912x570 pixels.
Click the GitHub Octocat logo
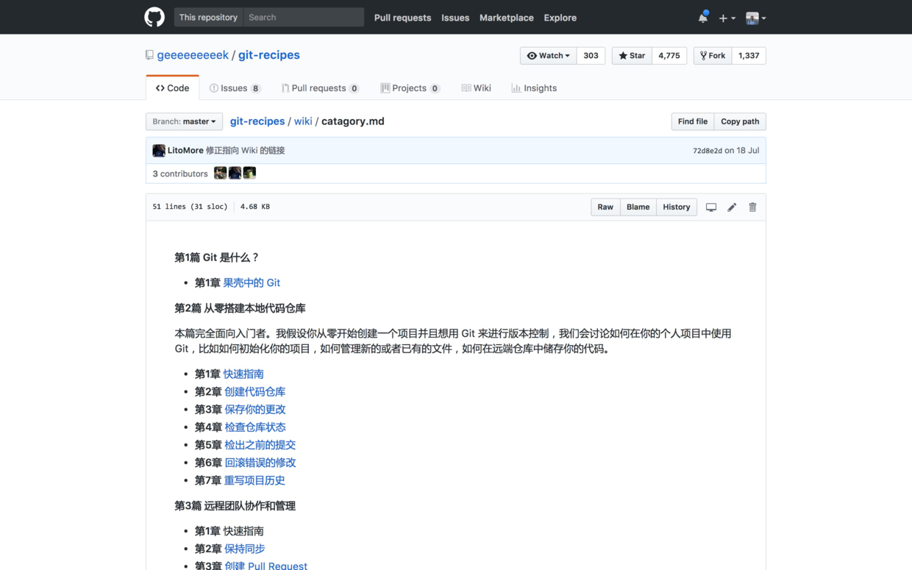click(x=154, y=17)
